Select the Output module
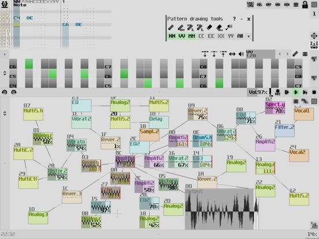 [x=220, y=209]
